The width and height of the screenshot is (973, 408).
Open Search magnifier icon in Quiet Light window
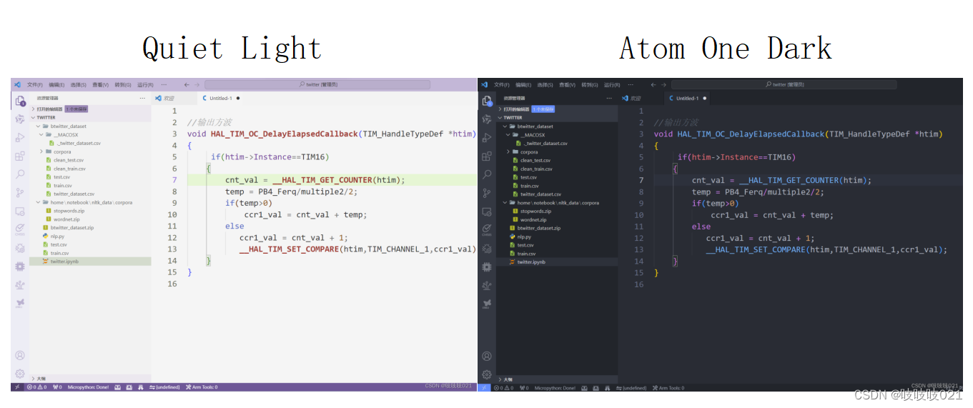tap(20, 174)
